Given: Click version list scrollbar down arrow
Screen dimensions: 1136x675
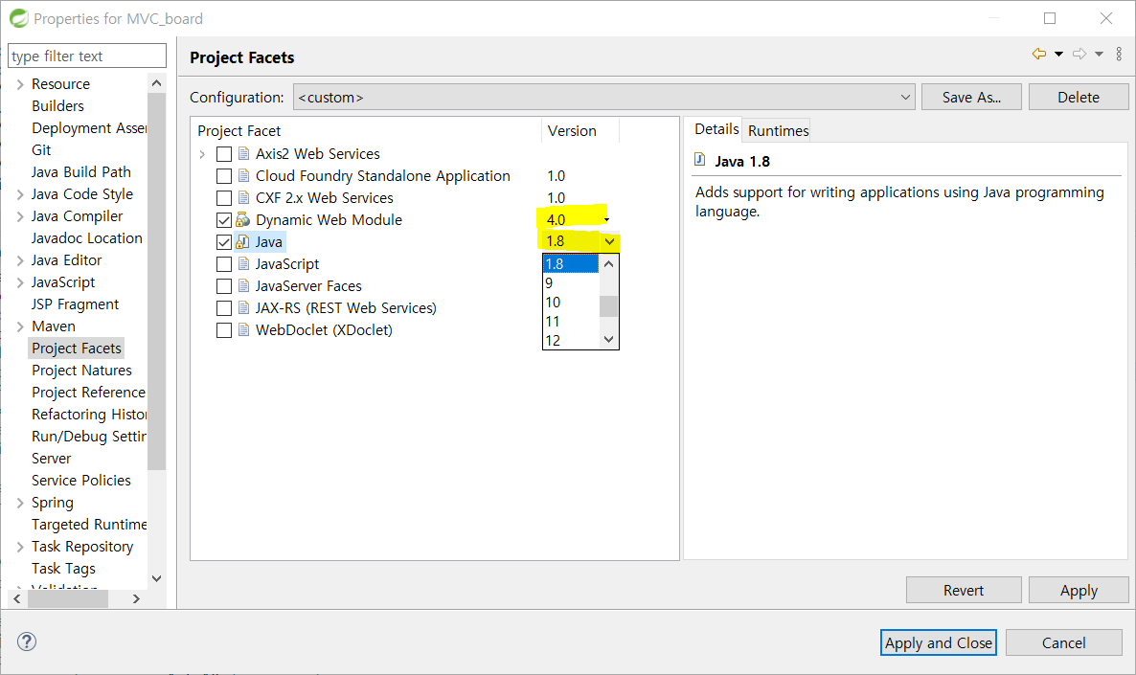Looking at the screenshot, I should point(608,339).
